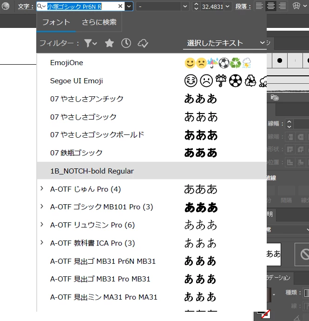Viewport: 309px width, 321px height.
Task: Click the font search magnifier icon
Action: pyautogui.click(x=41, y=7)
